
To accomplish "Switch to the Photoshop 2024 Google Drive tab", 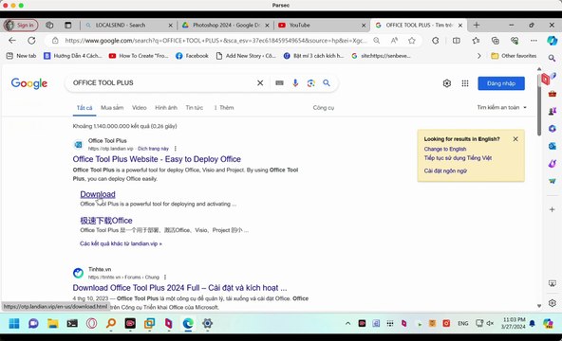I will (x=225, y=25).
